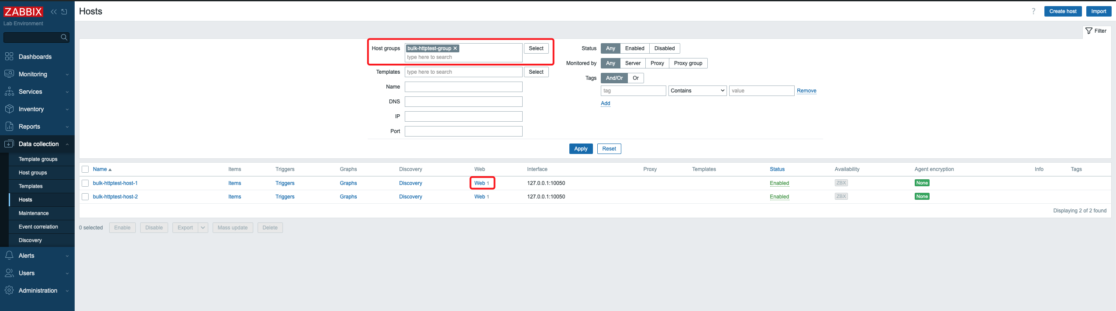The width and height of the screenshot is (1116, 311).
Task: Check the box for bulk-httptest-host-1
Action: pos(85,183)
